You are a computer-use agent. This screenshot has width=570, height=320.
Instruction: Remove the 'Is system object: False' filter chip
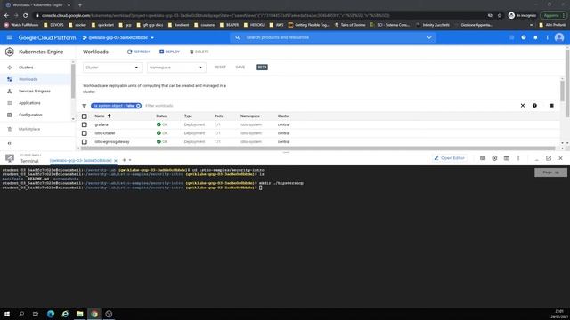(x=139, y=106)
